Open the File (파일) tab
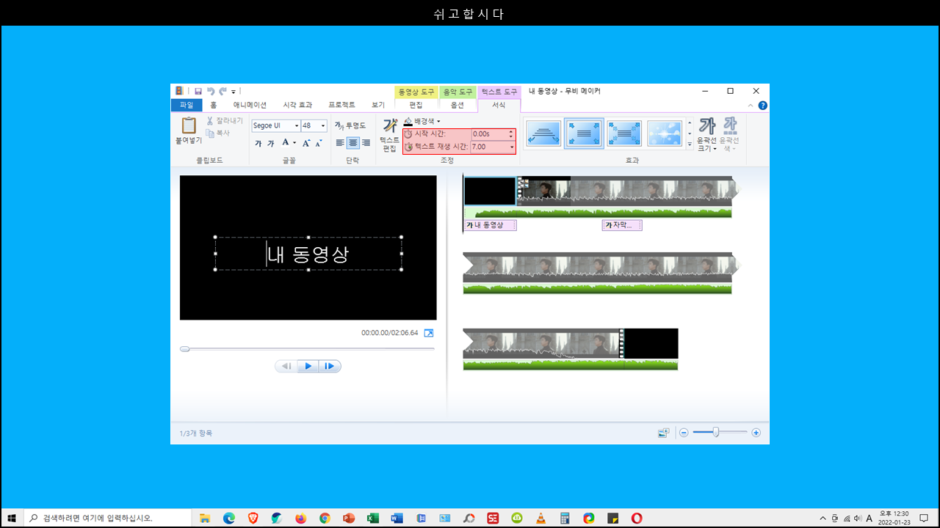 [x=187, y=106]
